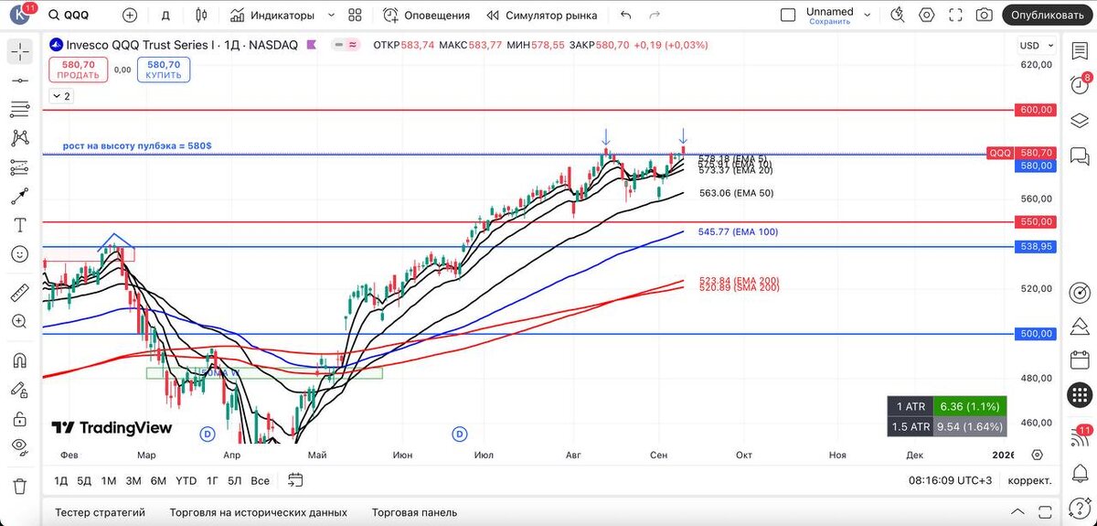
Task: Take a chart snapshot with camera
Action: pos(984,16)
